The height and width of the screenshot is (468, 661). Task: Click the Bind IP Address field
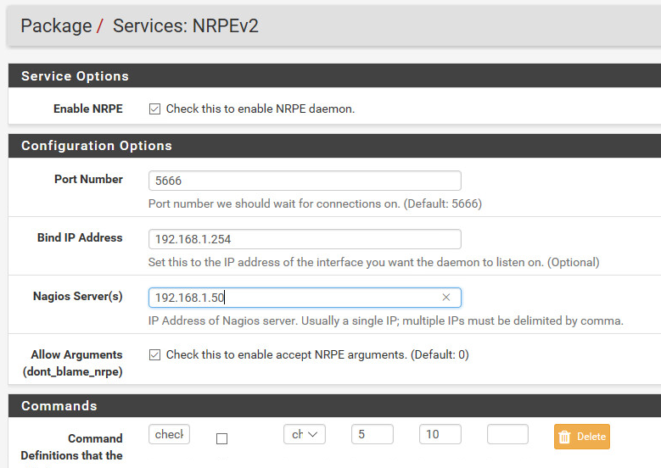pyautogui.click(x=305, y=239)
